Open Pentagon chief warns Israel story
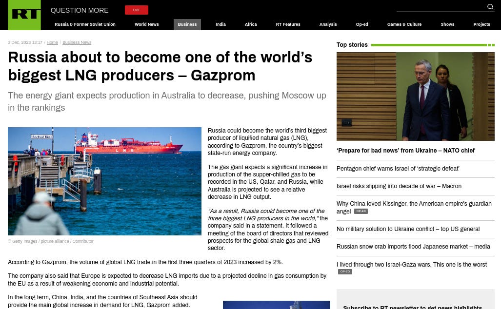Screen dimensions: 501x309 pyautogui.click(x=398, y=169)
